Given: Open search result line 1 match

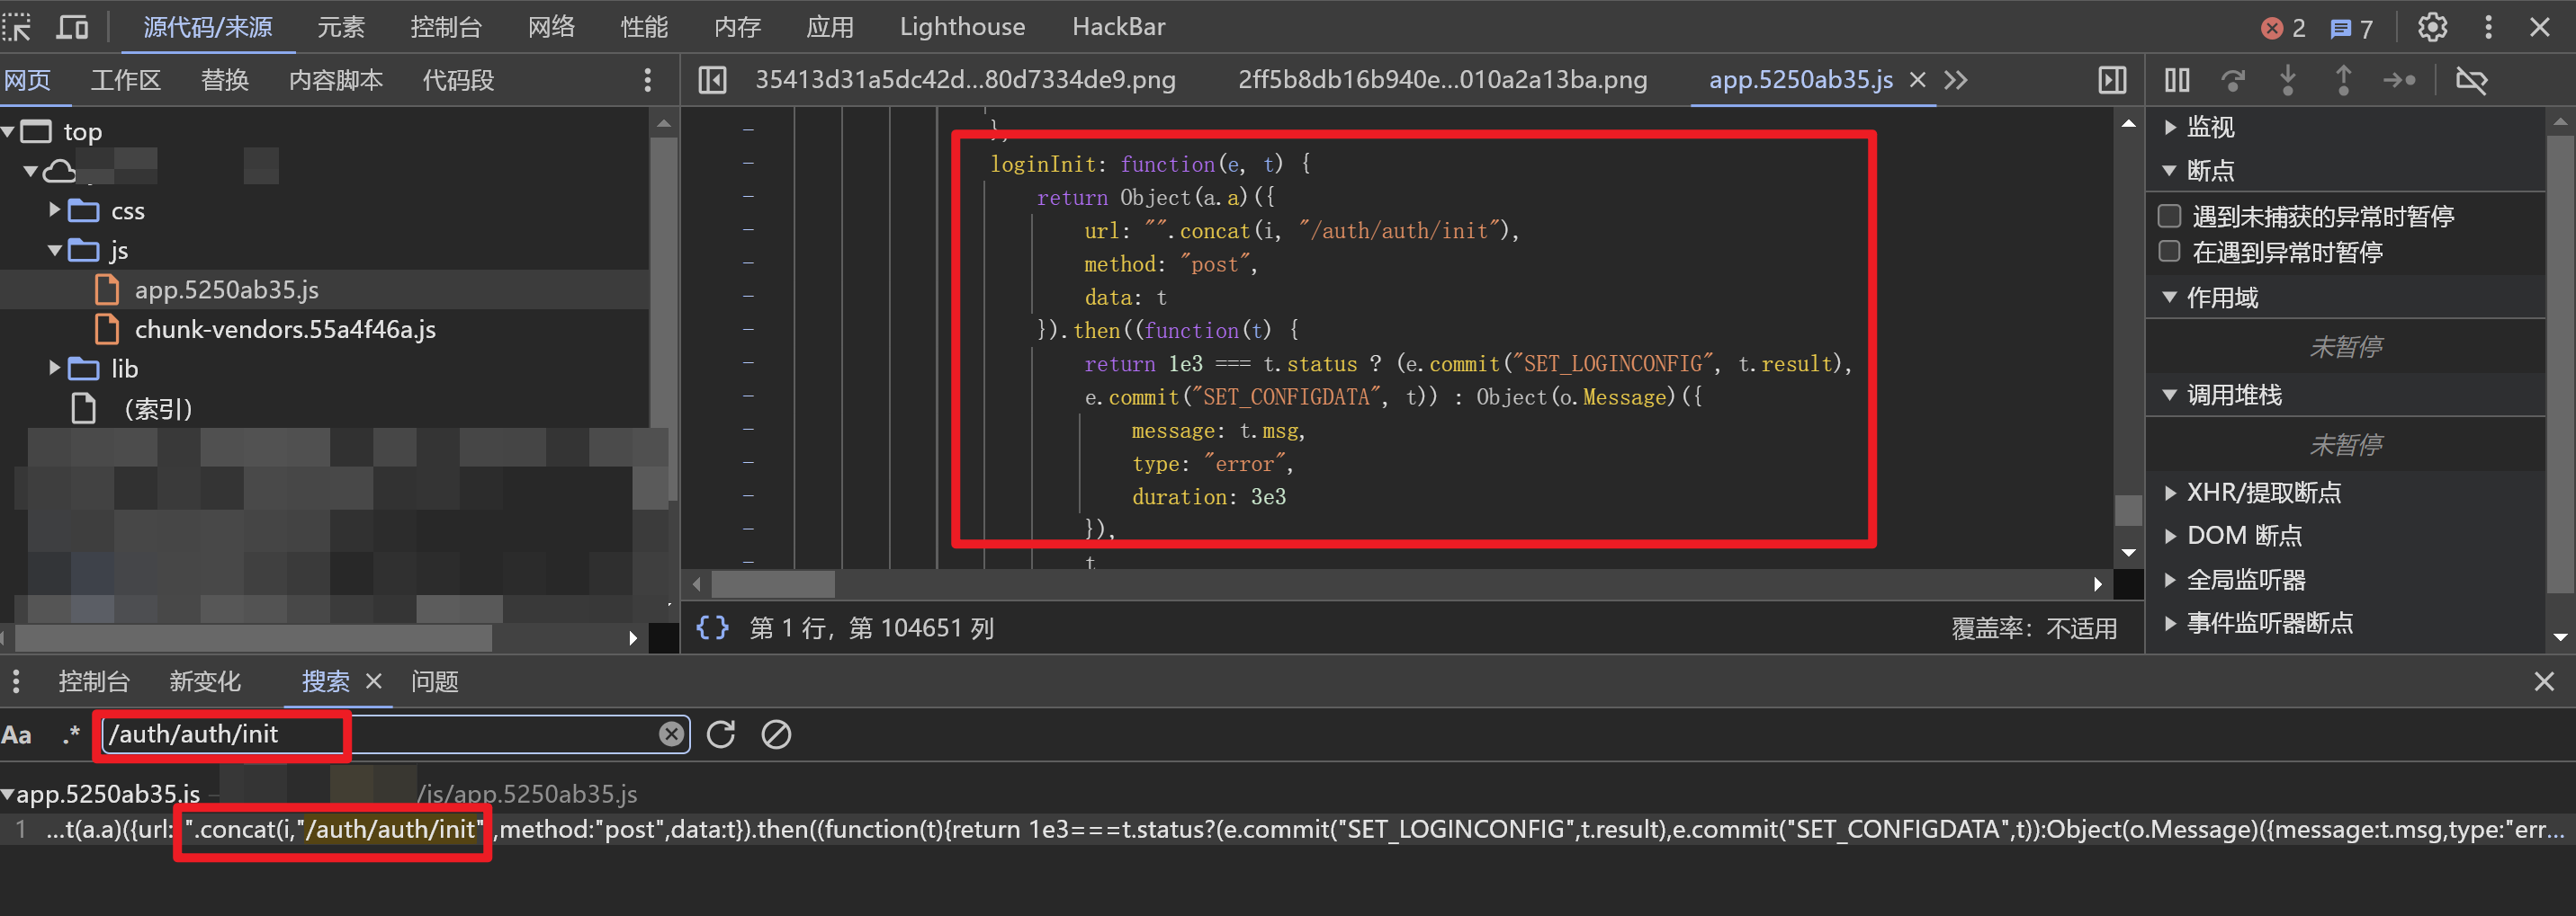Looking at the screenshot, I should [1288, 829].
